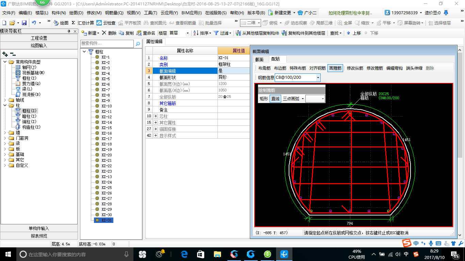Click 报表预览 button
The width and height of the screenshot is (465, 261).
coord(39,236)
